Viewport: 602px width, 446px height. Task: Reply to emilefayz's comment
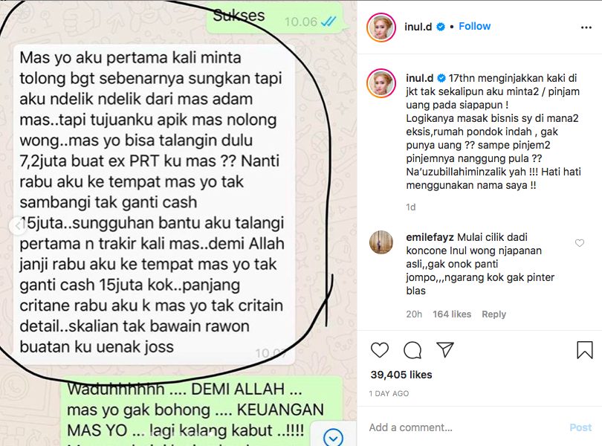click(493, 314)
